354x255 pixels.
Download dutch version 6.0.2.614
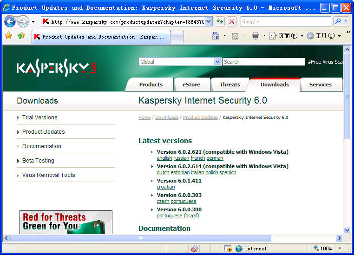tap(163, 172)
